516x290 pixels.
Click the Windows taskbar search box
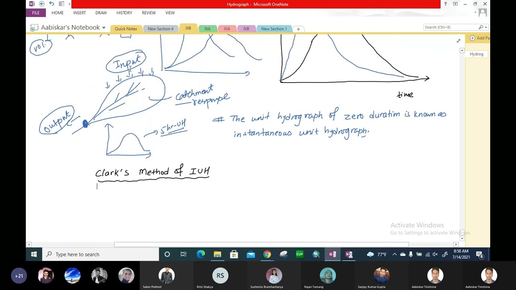pyautogui.click(x=101, y=254)
